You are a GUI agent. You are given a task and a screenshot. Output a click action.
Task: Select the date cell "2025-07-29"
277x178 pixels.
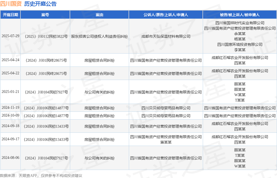[10, 36]
